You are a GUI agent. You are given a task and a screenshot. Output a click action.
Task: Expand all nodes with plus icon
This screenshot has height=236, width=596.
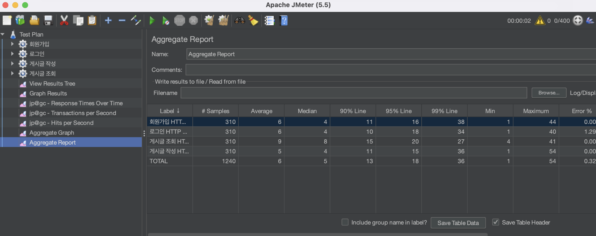[x=108, y=20]
